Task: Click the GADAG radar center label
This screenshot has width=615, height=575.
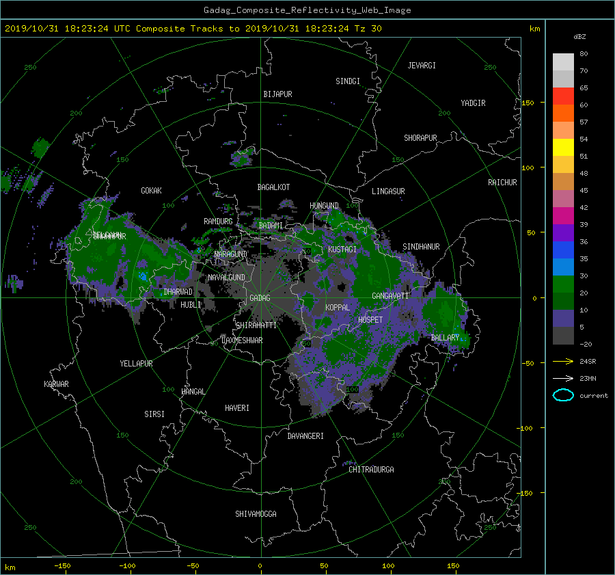Action: click(x=260, y=298)
